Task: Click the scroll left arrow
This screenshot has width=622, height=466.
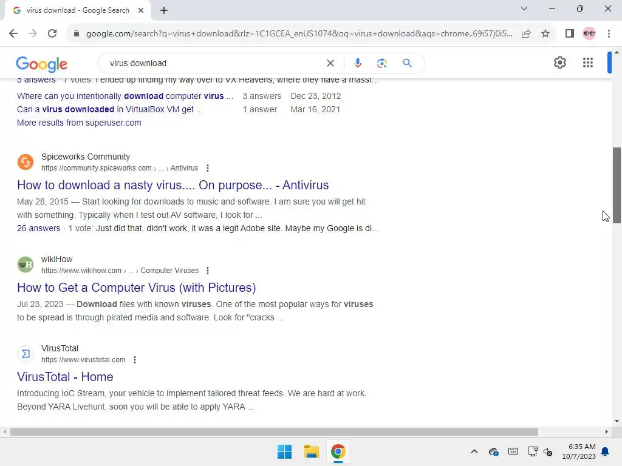Action: click(5, 431)
